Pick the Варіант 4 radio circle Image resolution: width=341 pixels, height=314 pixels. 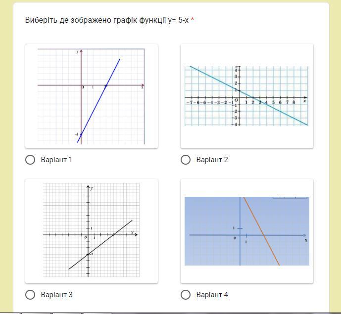coord(186,295)
